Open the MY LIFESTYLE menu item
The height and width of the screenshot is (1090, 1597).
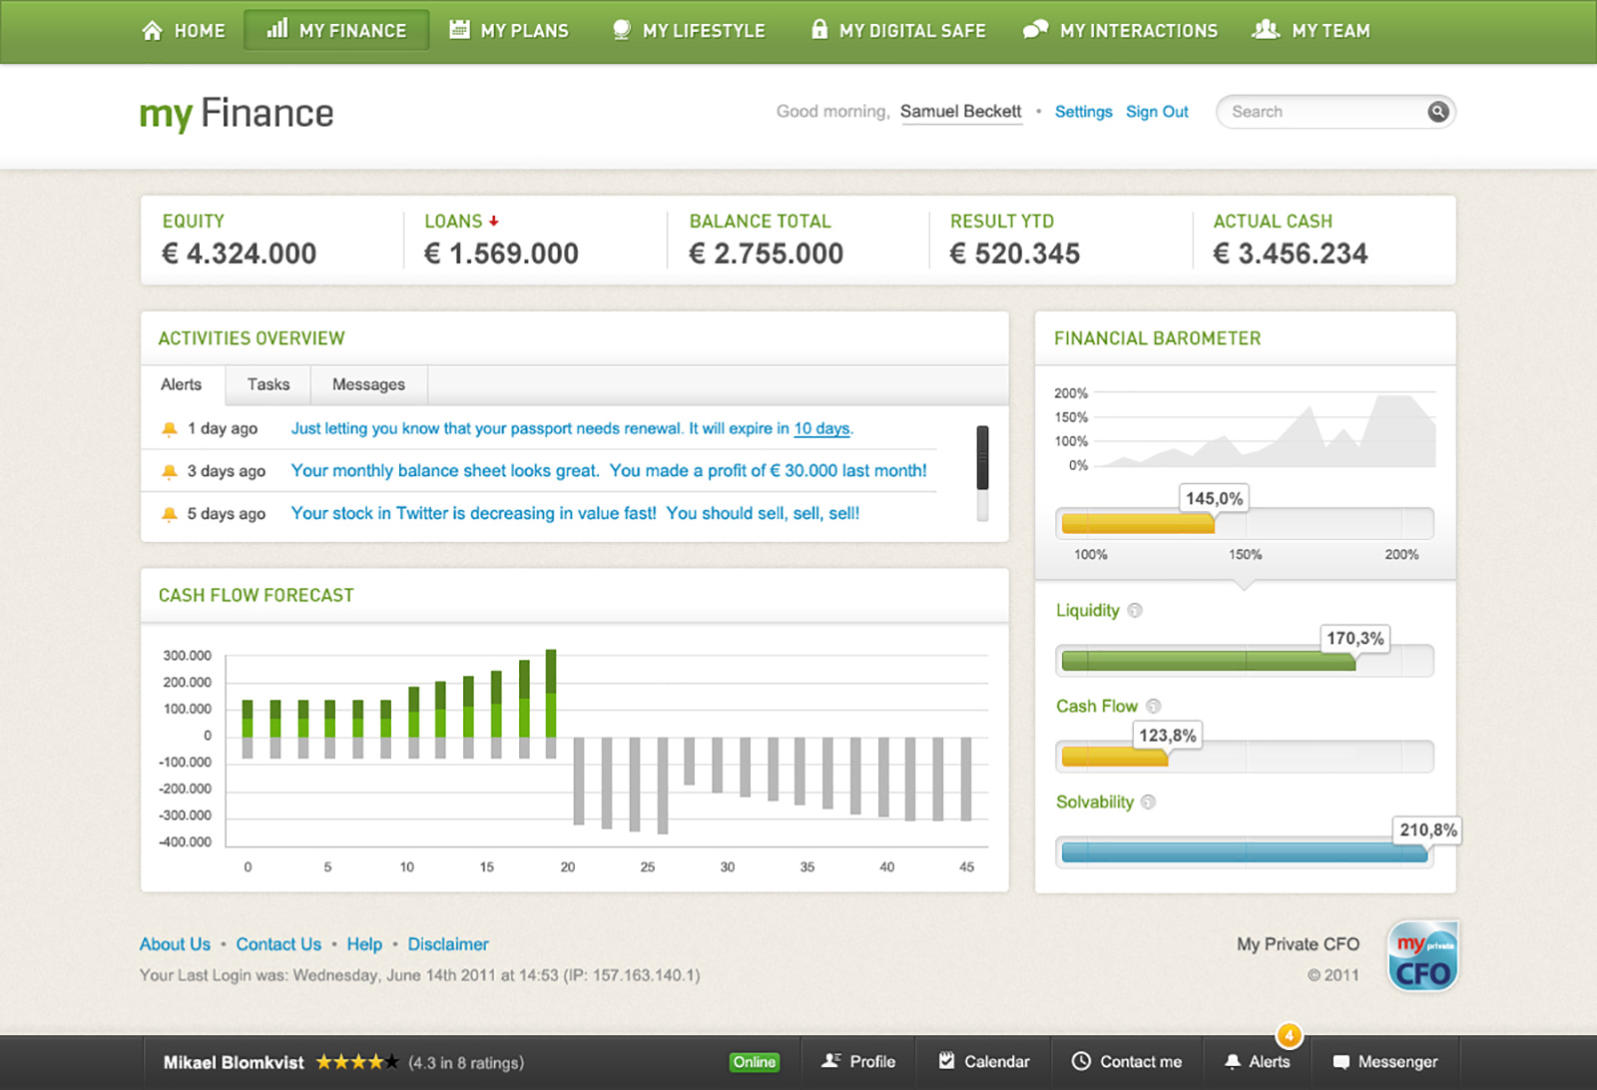click(x=689, y=30)
